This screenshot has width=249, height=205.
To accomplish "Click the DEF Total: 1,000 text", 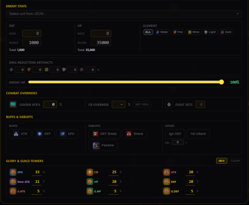I will coord(17,50).
